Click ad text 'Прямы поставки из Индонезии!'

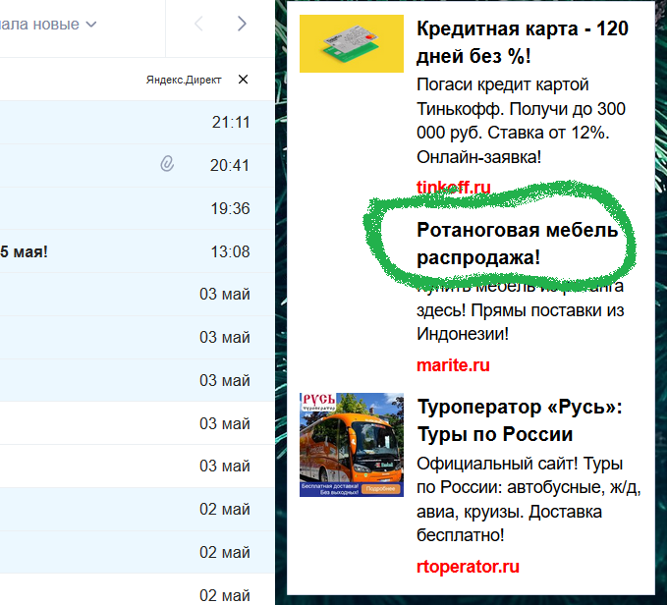pyautogui.click(x=521, y=322)
